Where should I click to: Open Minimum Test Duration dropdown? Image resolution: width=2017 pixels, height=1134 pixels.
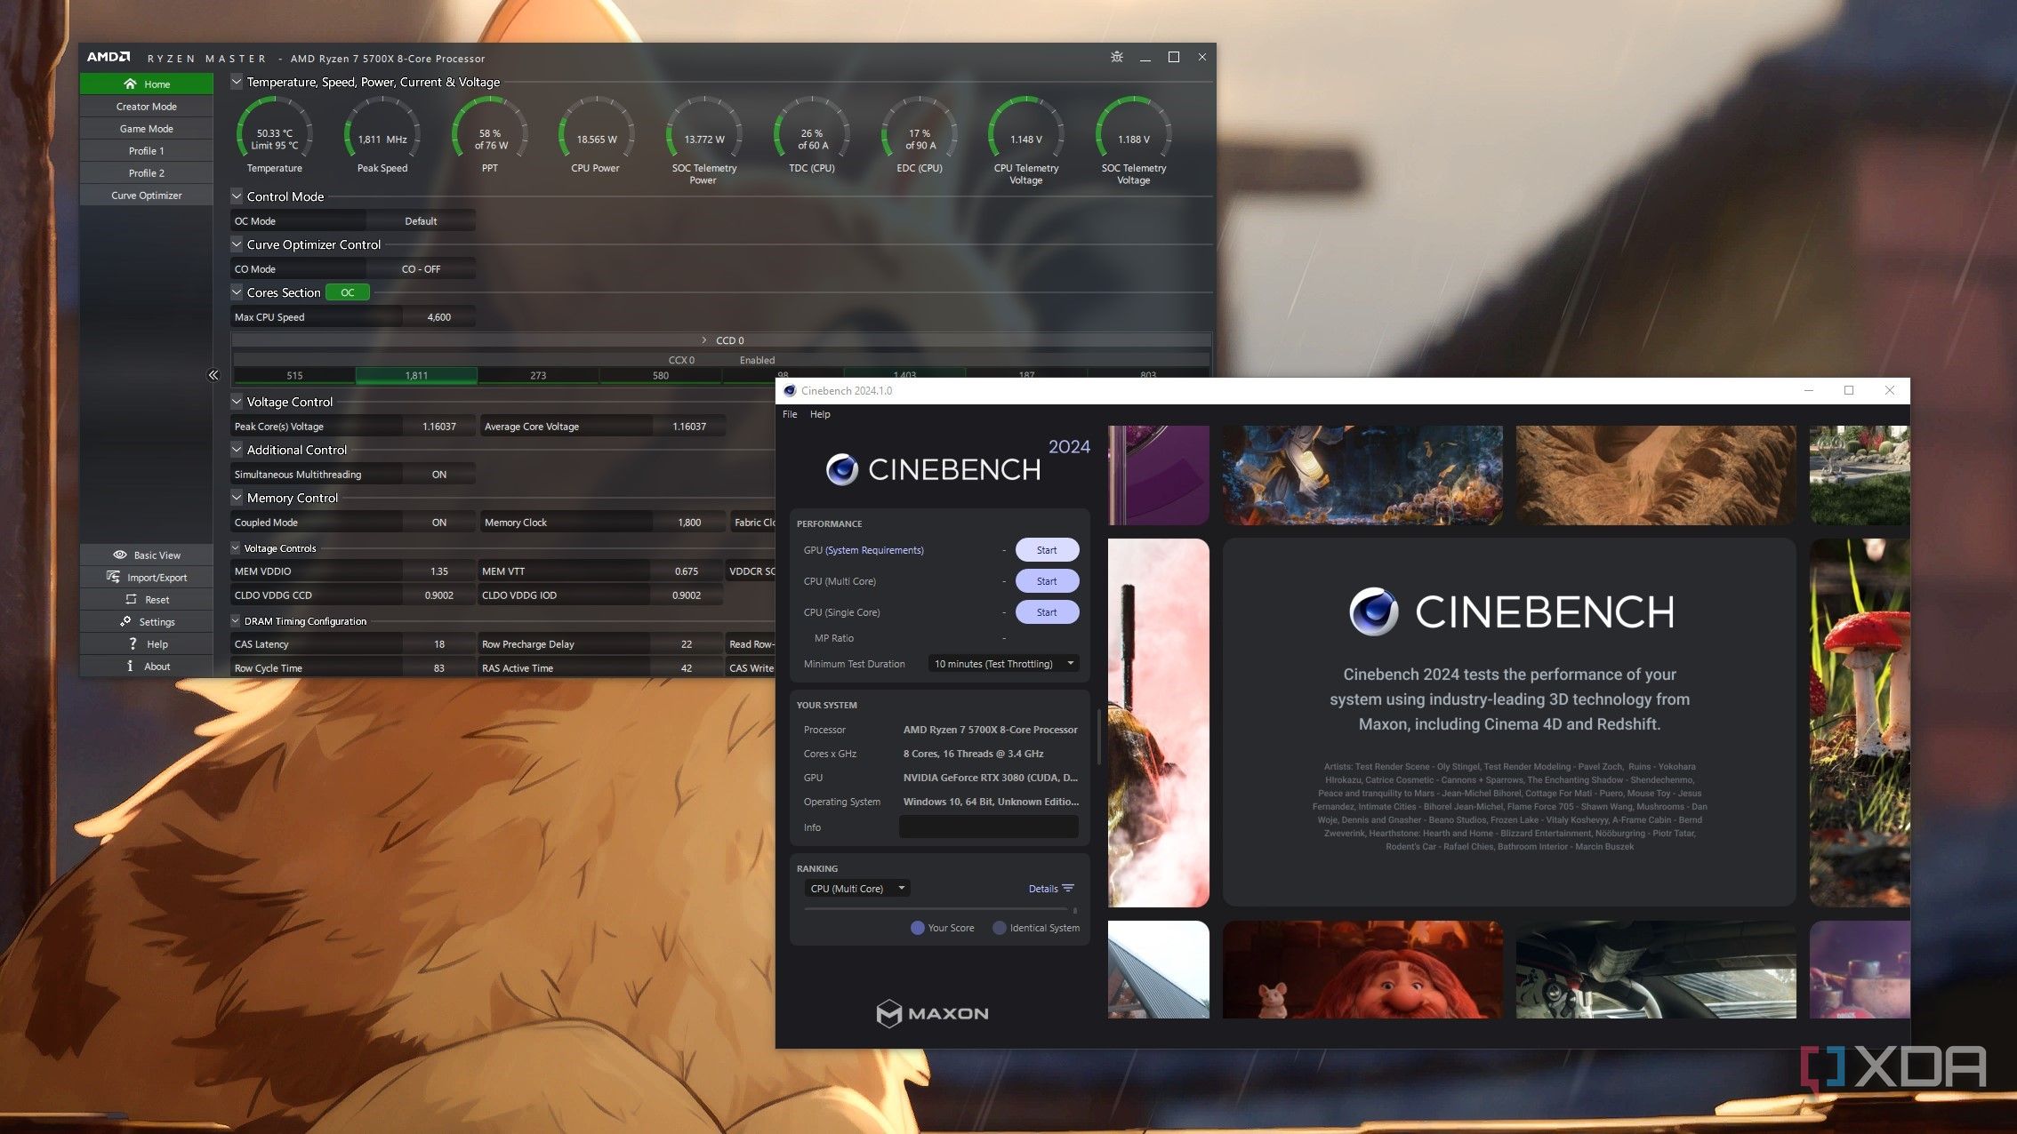pyautogui.click(x=1003, y=664)
